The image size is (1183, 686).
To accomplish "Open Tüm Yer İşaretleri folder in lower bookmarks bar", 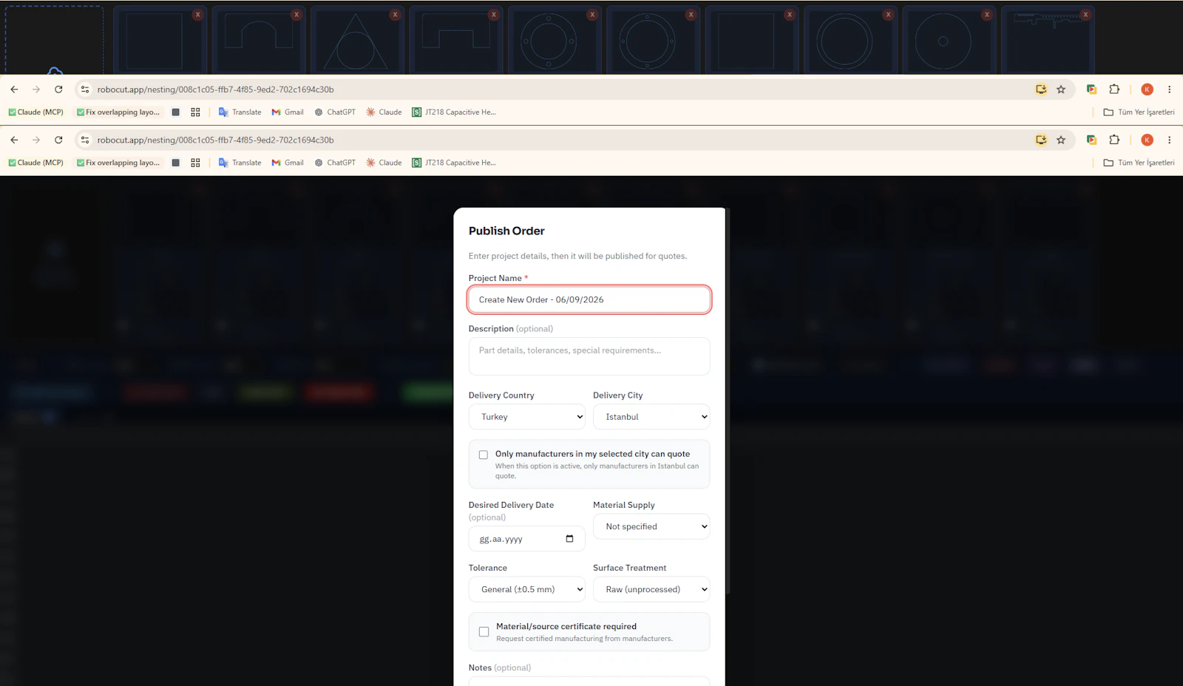I will [x=1139, y=163].
